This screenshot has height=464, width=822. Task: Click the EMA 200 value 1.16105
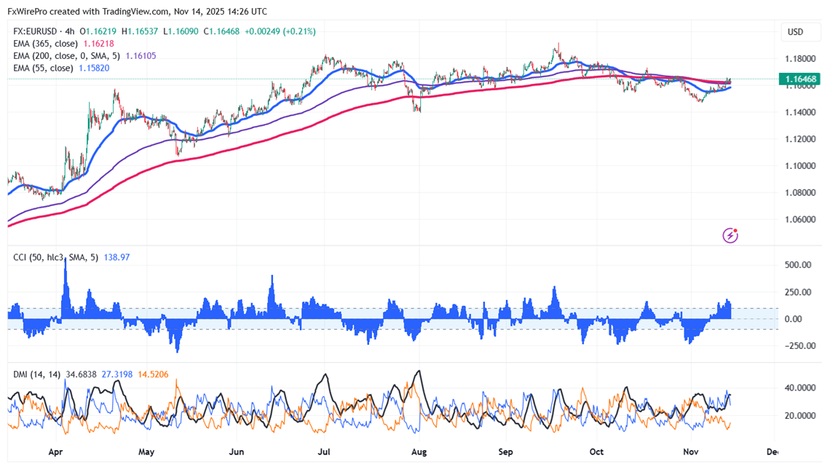(x=141, y=55)
